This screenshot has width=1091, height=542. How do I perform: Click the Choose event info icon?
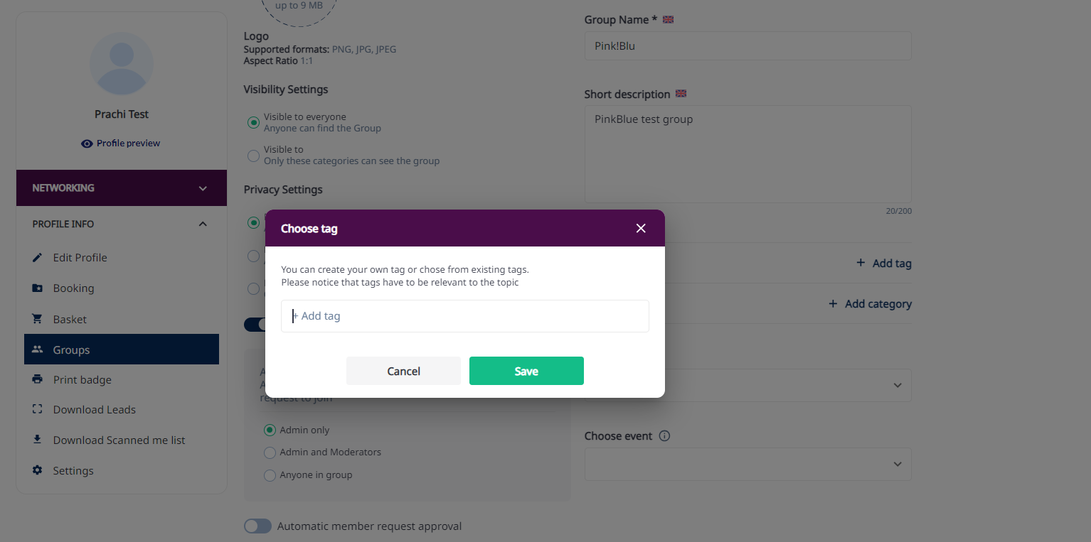pos(664,436)
